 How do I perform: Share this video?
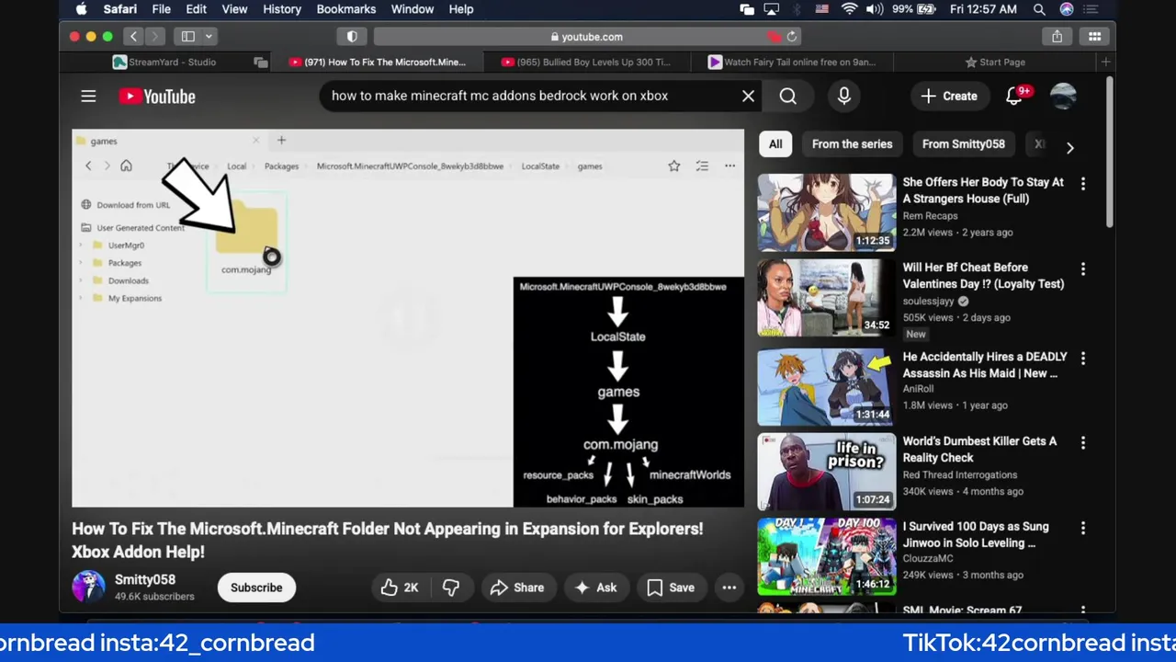click(x=517, y=588)
